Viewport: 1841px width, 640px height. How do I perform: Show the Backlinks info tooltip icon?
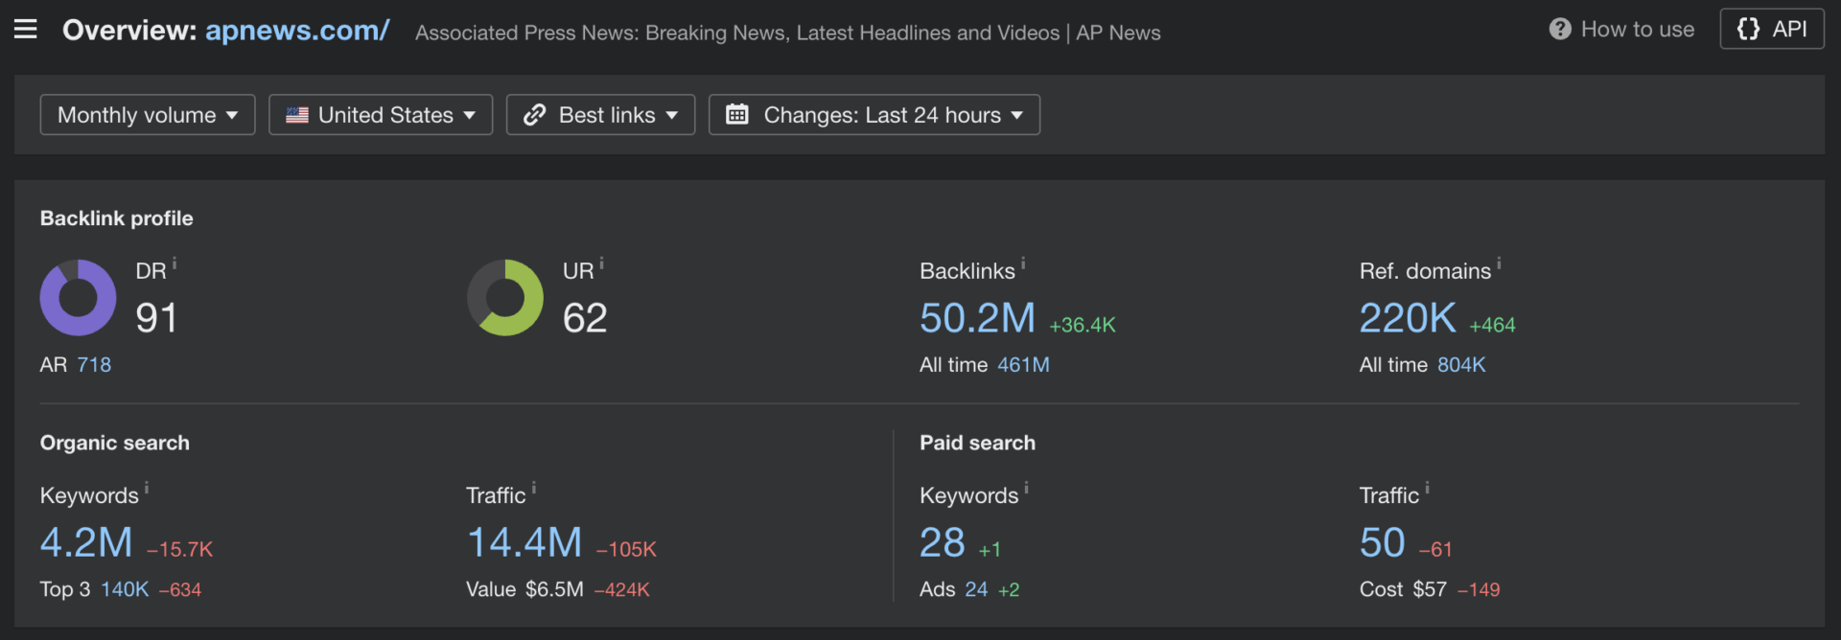click(1023, 263)
